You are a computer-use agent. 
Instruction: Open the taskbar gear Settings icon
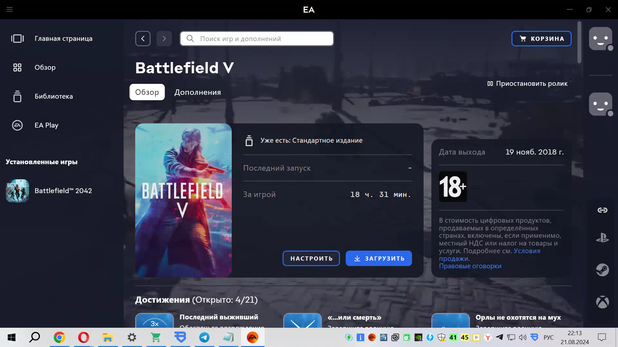(132, 337)
